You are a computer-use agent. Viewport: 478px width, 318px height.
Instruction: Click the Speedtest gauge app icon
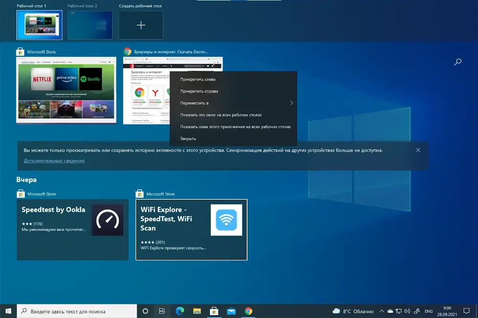pyautogui.click(x=108, y=220)
